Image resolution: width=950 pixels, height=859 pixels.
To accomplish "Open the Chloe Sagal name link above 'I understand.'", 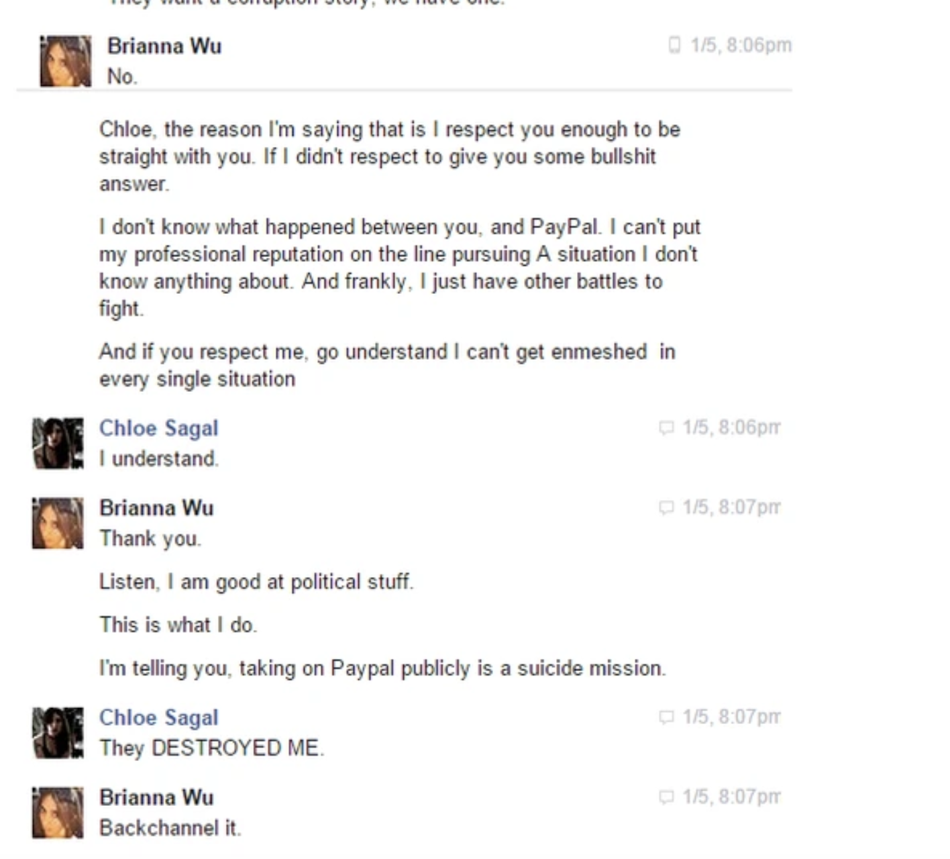I will (159, 428).
